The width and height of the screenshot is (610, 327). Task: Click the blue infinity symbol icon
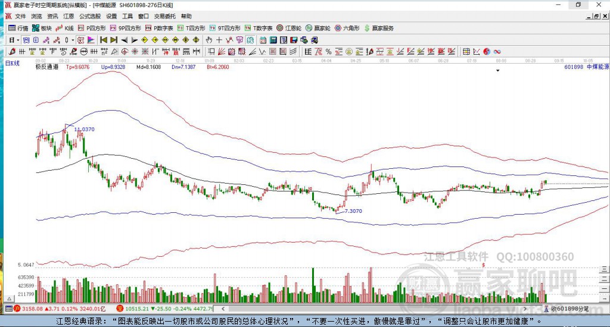click(x=497, y=52)
